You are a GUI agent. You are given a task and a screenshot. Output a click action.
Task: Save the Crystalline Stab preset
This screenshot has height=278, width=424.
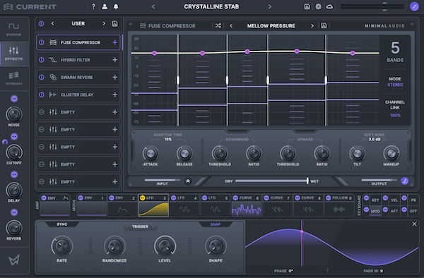[x=307, y=6]
